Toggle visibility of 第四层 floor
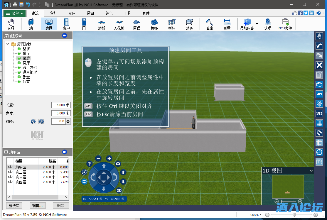Image resolution: width=327 pixels, height=220 pixels. (10, 182)
